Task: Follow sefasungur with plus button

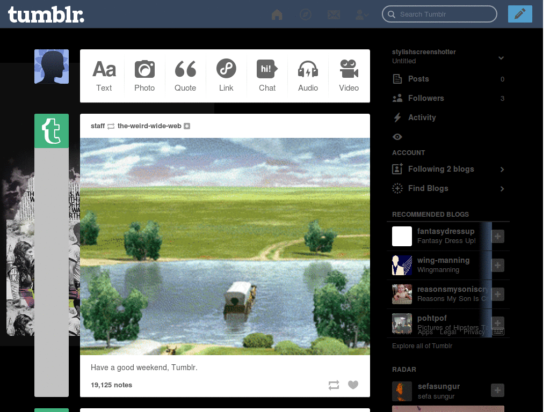Action: coord(497,391)
